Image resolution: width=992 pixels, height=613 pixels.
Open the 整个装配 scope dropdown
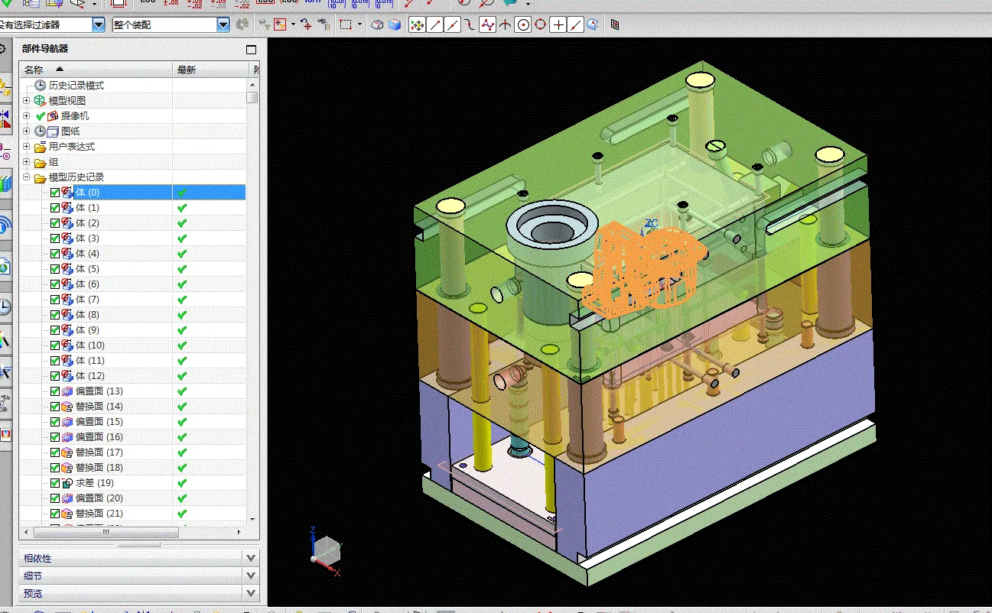[223, 25]
